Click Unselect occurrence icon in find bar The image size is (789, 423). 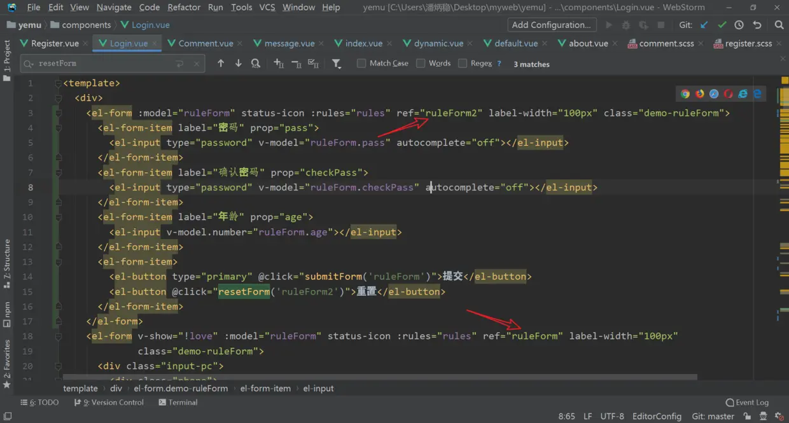pos(296,64)
